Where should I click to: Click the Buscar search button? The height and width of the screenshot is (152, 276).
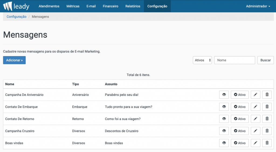click(x=265, y=60)
